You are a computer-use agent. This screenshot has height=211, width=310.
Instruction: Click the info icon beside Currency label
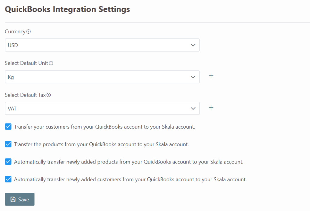click(x=29, y=31)
